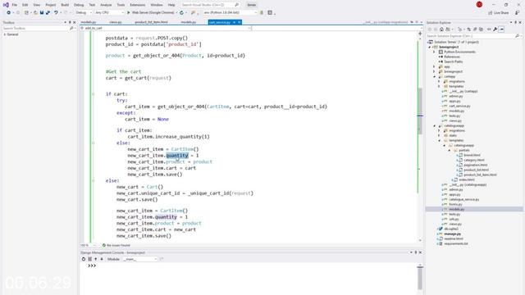Screen dimensions: 525x295
Task: Click the Save All icon in the toolbar
Action: click(48, 13)
